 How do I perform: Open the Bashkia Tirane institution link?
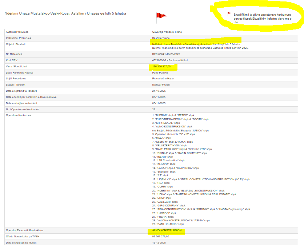click(161, 38)
